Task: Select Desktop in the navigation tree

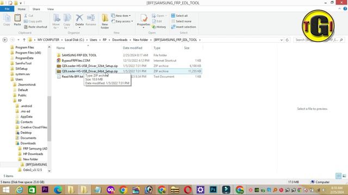Action: point(26,133)
